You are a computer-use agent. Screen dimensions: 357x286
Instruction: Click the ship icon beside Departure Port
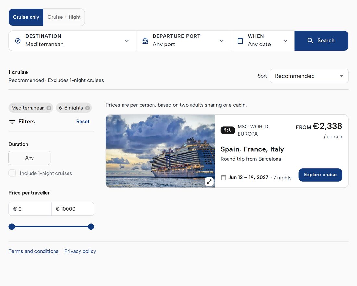point(145,41)
